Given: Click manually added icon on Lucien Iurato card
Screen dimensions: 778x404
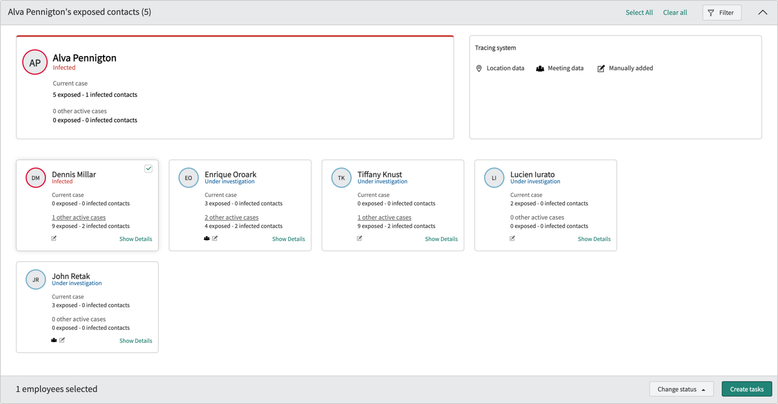Looking at the screenshot, I should (512, 238).
